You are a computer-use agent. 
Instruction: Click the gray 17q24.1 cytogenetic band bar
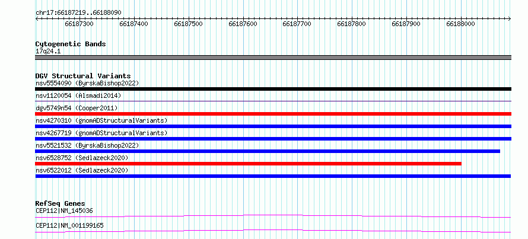tap(273, 58)
